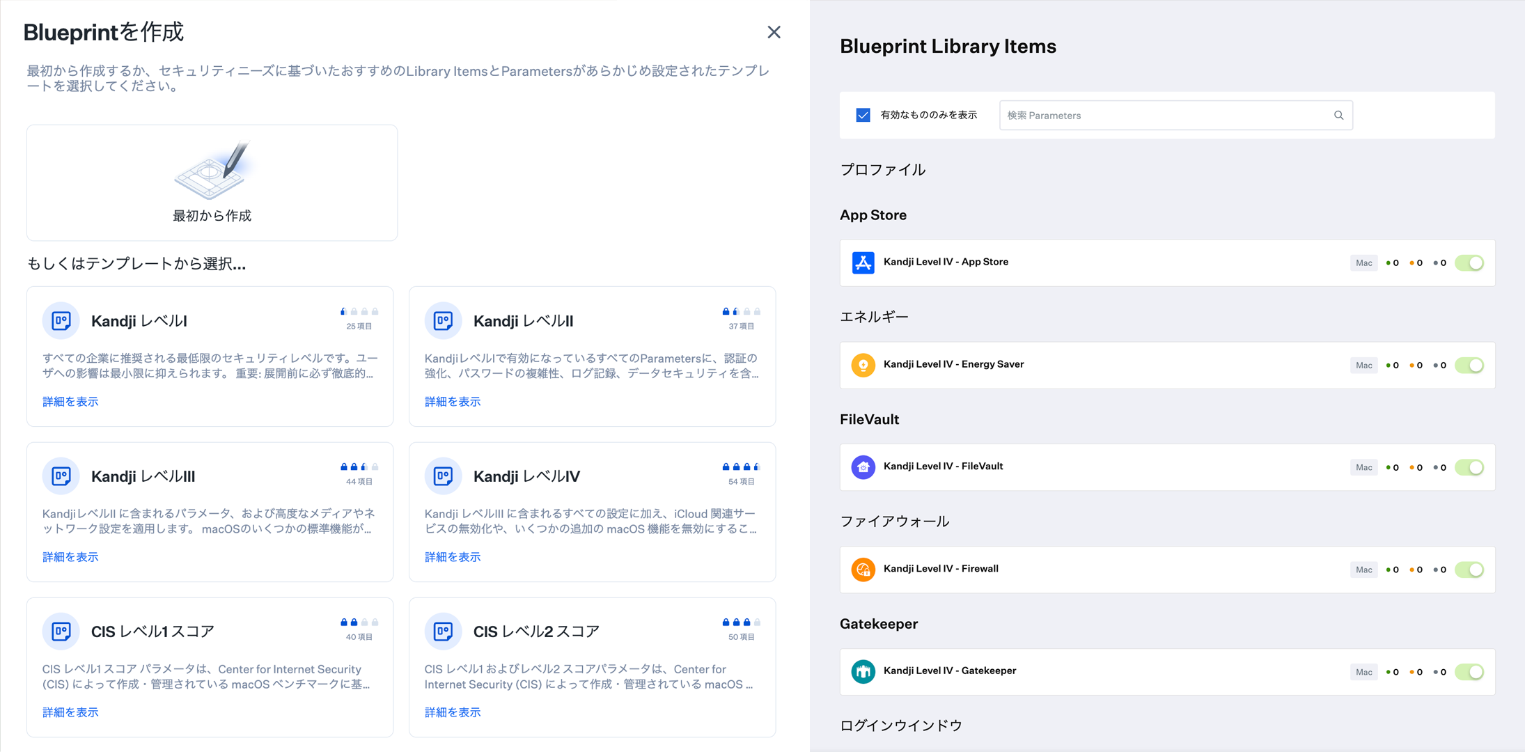
Task: Click the Gatekeeper teal icon
Action: click(863, 672)
